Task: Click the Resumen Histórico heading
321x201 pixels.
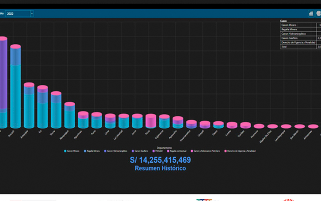Action: click(x=160, y=168)
